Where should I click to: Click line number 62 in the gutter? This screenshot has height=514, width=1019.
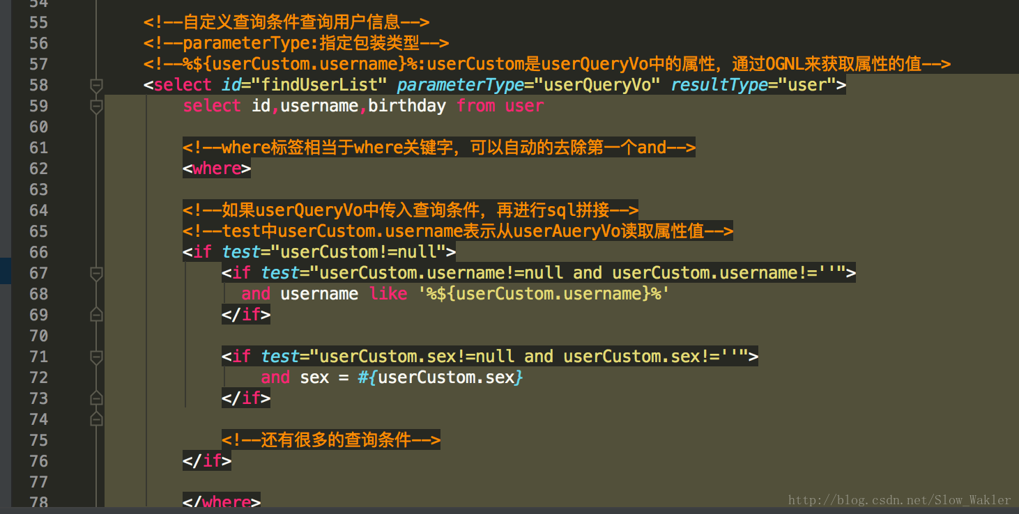39,169
